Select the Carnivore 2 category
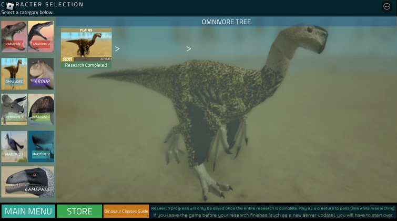 click(x=41, y=36)
